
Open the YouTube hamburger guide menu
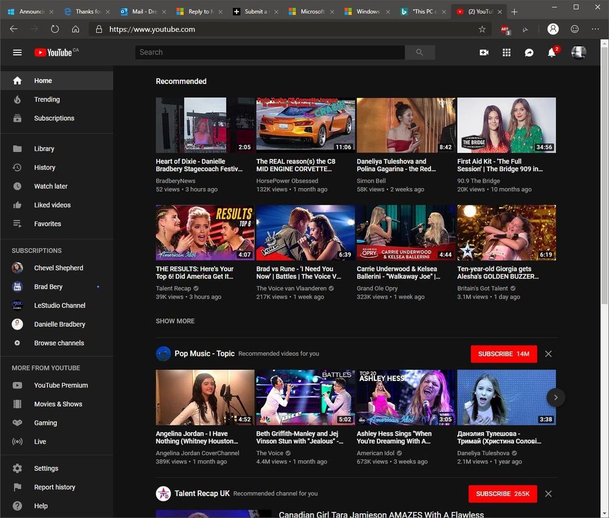click(17, 52)
